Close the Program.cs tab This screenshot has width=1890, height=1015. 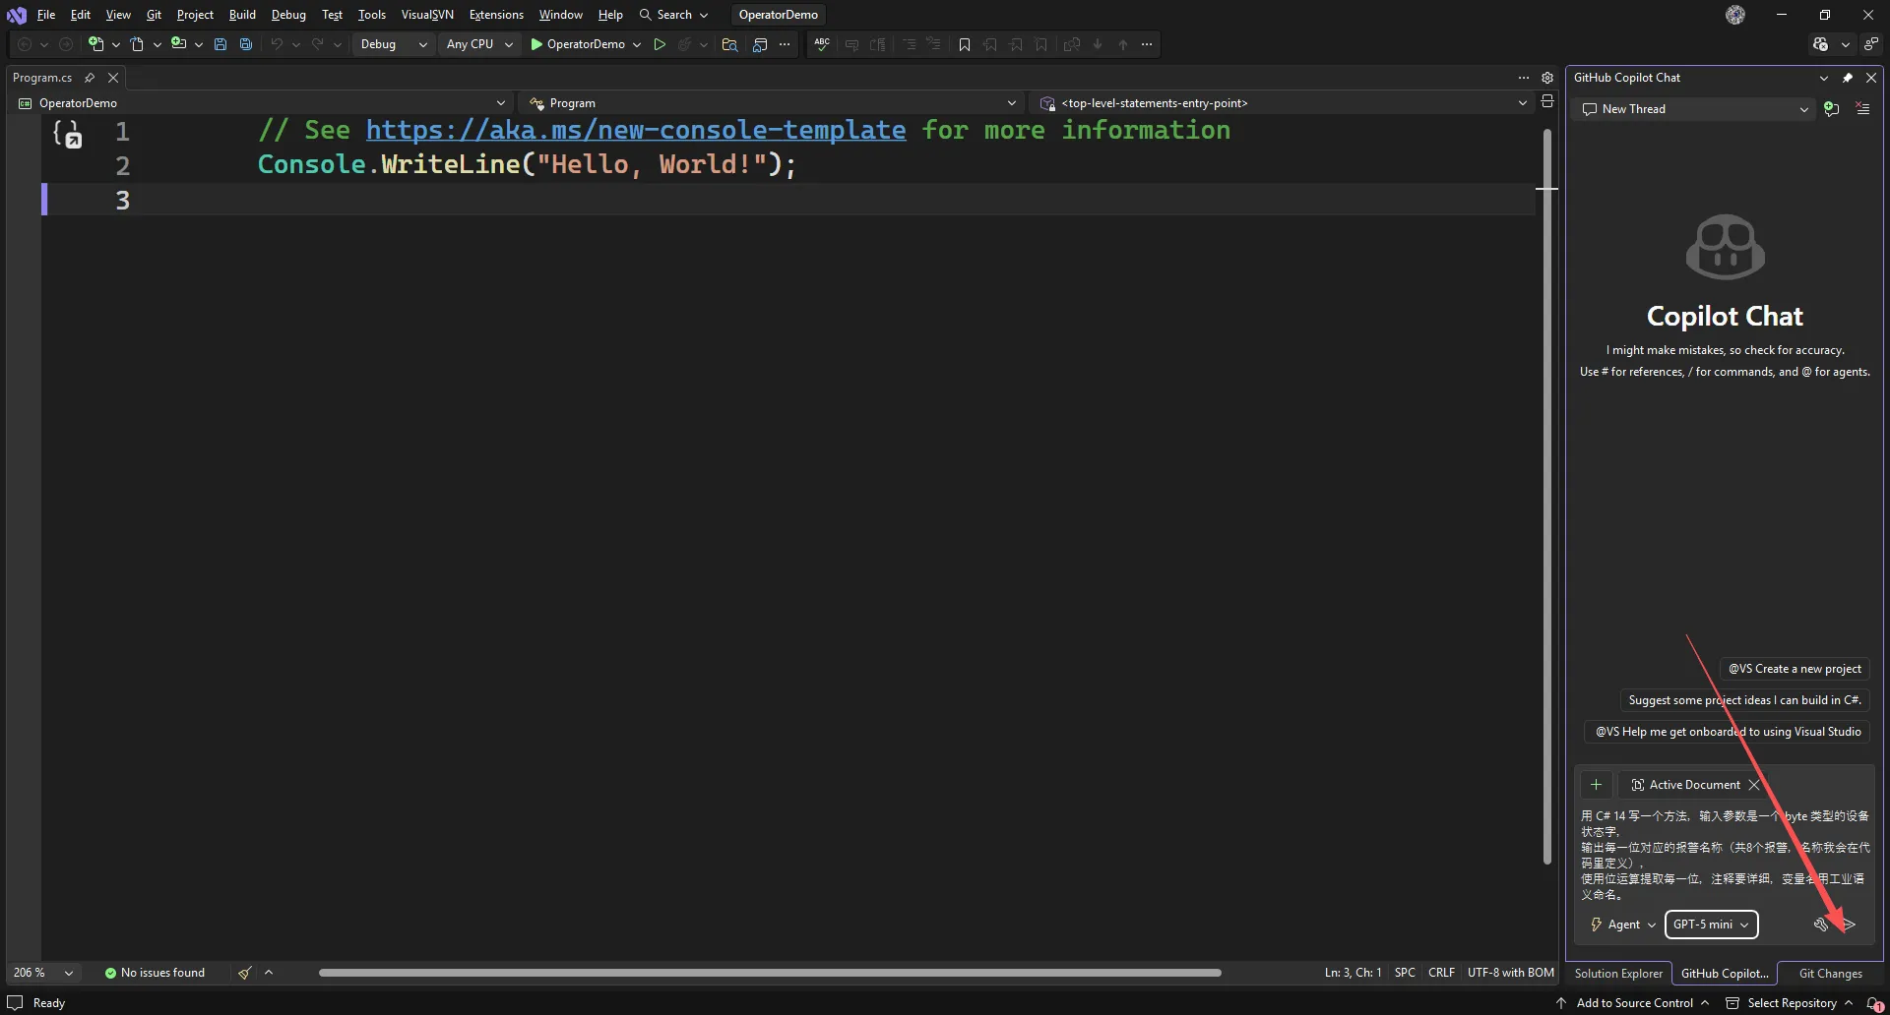click(113, 78)
